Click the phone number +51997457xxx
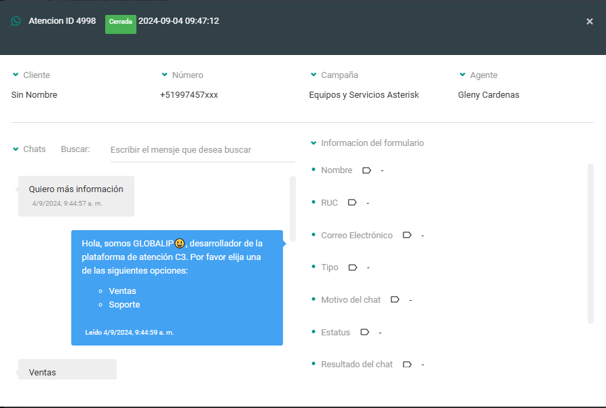 click(x=189, y=95)
